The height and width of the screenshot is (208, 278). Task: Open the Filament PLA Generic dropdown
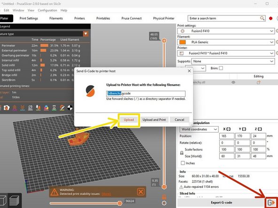coord(226,42)
